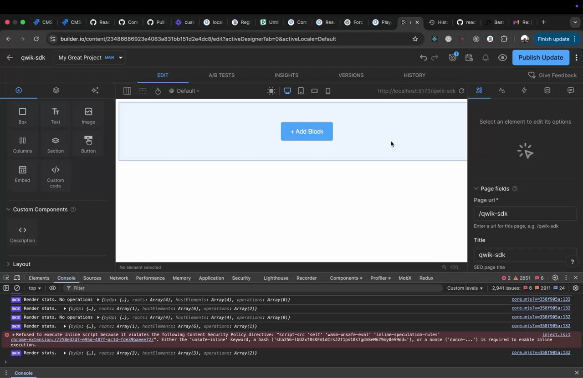Switch to desktop device preview

click(287, 91)
